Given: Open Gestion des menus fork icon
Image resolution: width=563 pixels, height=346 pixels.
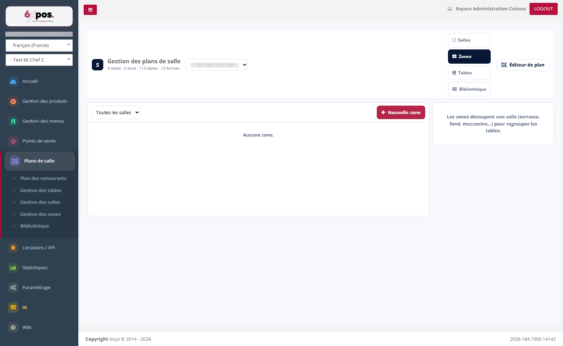Looking at the screenshot, I should click(x=13, y=121).
